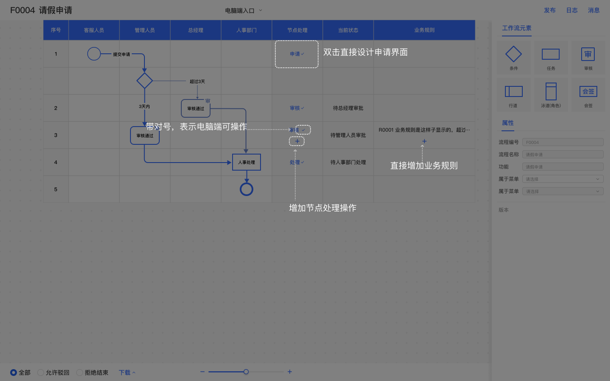Select the 会签 countersign element icon
This screenshot has height=381, width=610.
point(588,92)
